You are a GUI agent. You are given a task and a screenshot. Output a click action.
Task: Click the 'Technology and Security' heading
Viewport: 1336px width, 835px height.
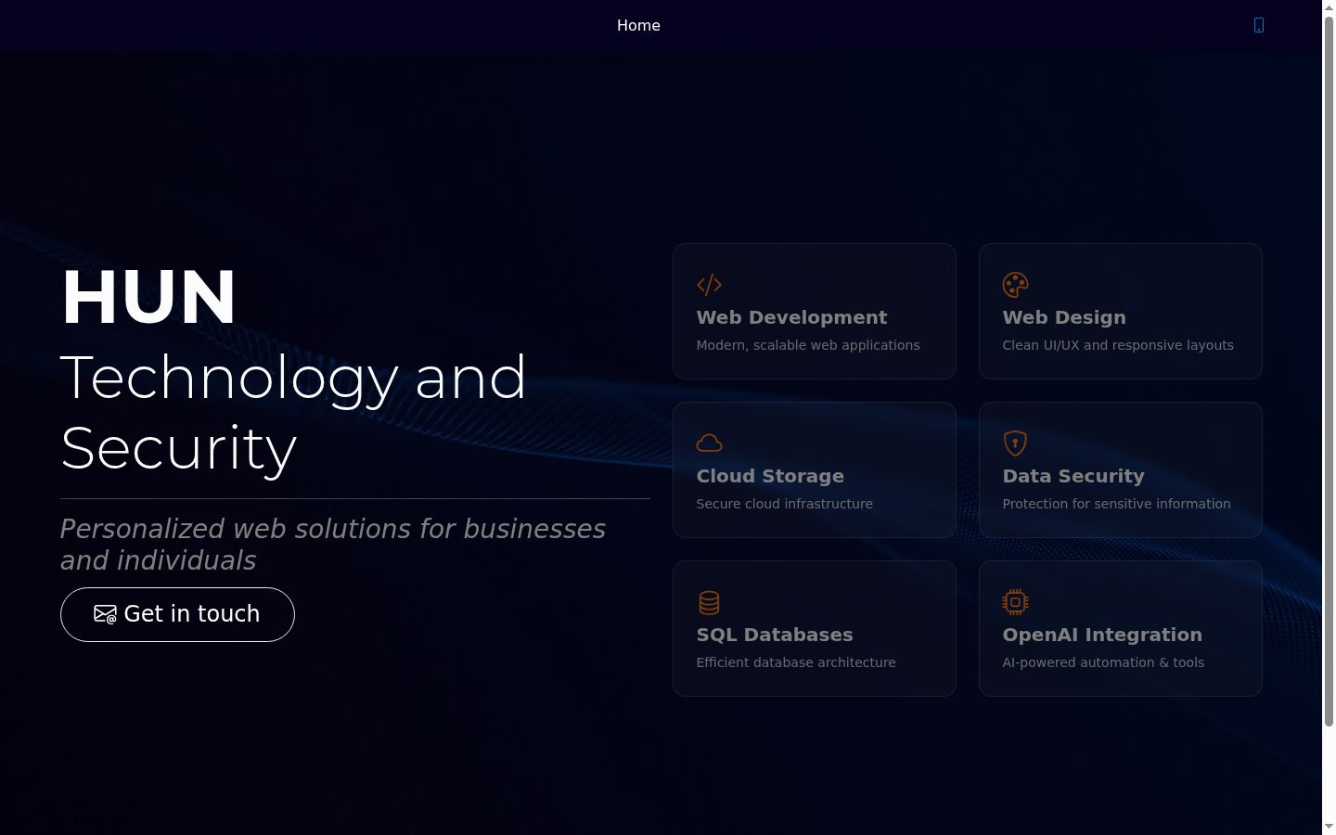(x=293, y=413)
